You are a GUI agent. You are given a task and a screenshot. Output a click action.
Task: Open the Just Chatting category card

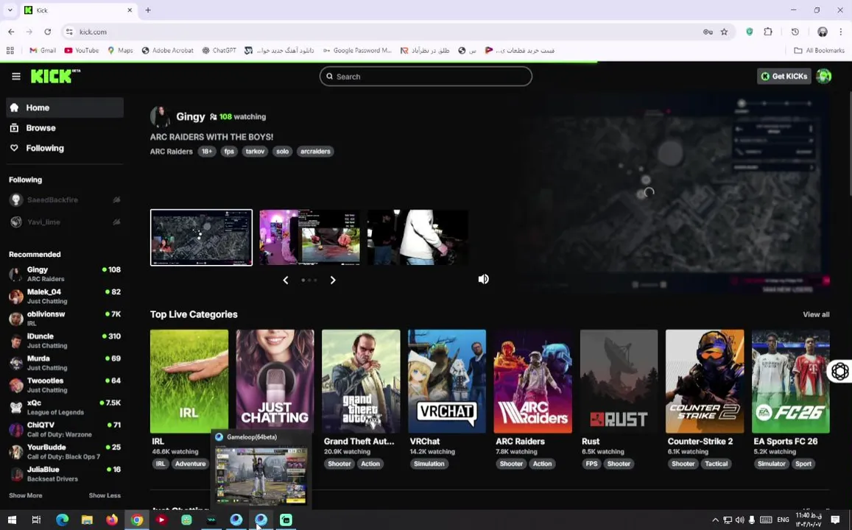(275, 381)
